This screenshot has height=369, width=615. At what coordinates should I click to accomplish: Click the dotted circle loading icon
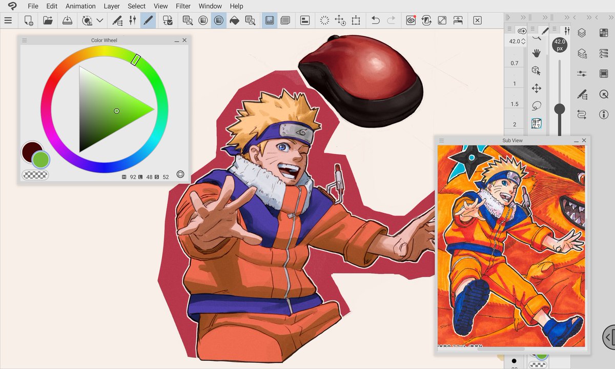click(324, 20)
